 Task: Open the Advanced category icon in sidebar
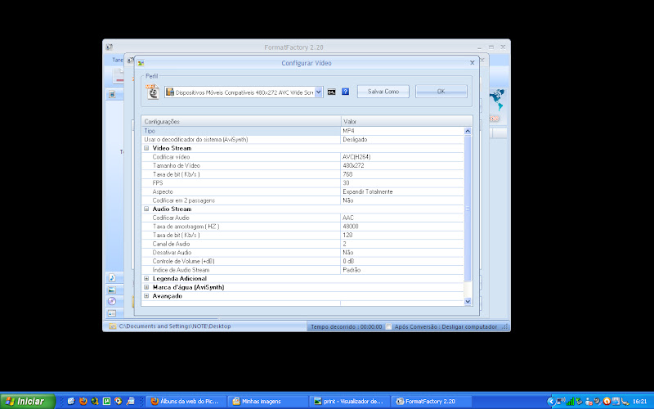point(112,312)
